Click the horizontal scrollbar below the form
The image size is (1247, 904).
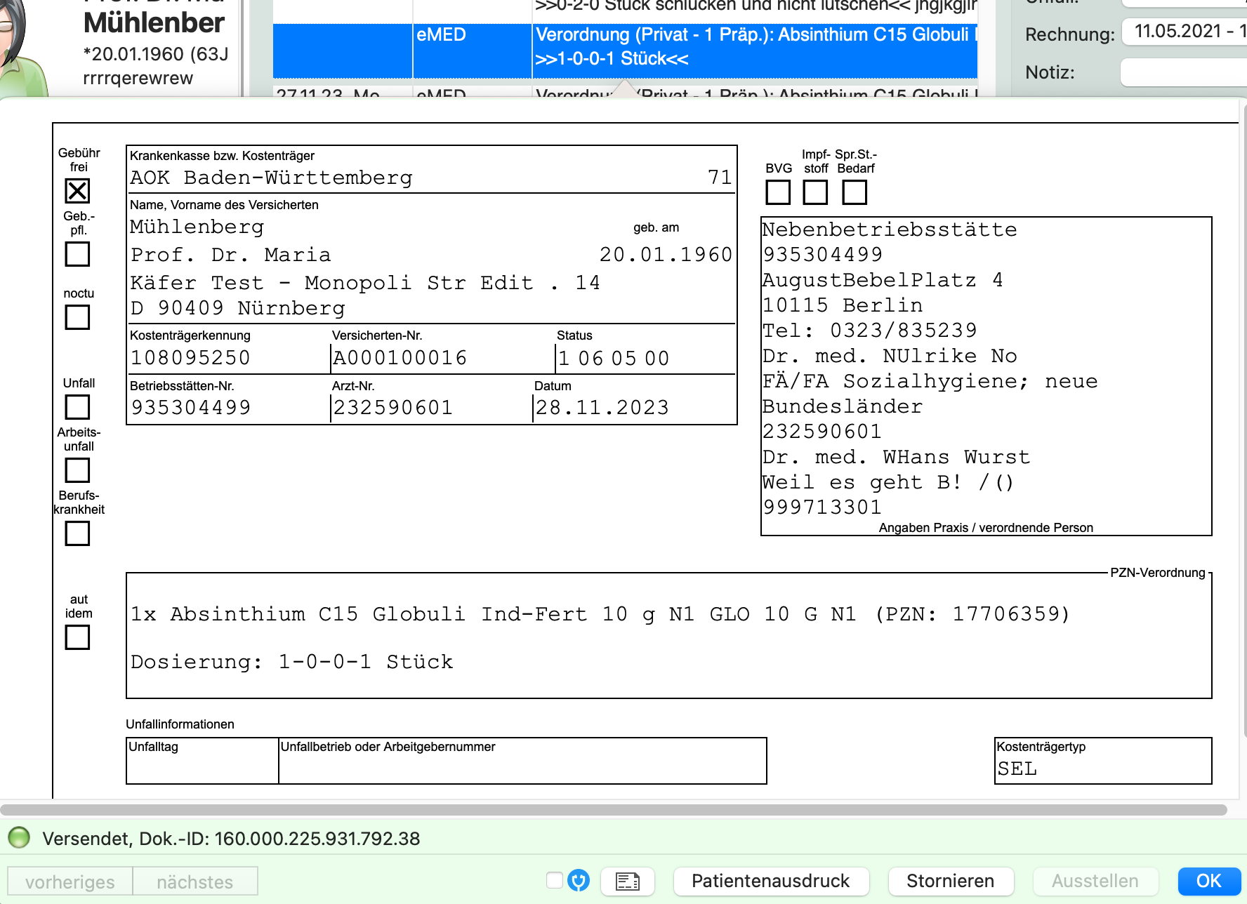point(614,810)
